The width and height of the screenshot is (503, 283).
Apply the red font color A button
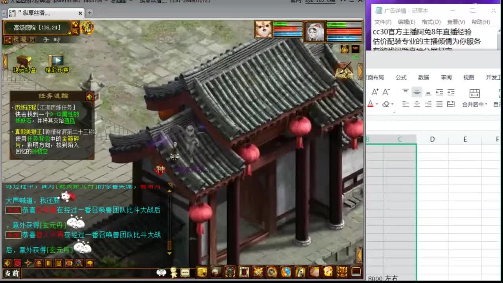coord(370,104)
